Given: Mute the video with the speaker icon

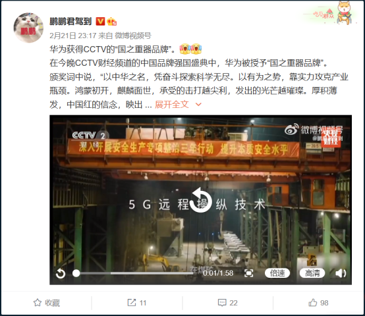Looking at the screenshot, I should point(341,273).
